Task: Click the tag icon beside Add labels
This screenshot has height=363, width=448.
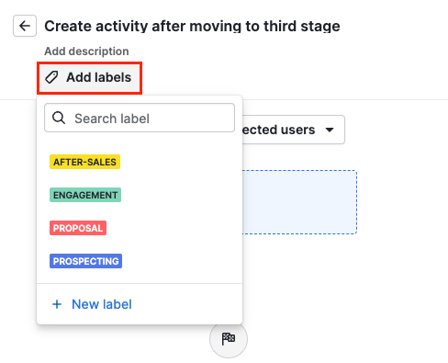Action: [51, 77]
